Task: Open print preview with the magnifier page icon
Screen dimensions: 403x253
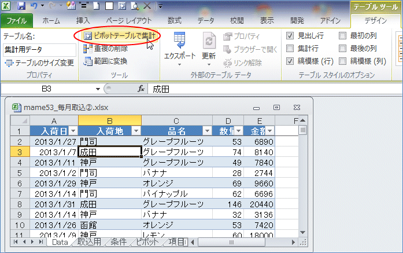Action: click(x=134, y=6)
